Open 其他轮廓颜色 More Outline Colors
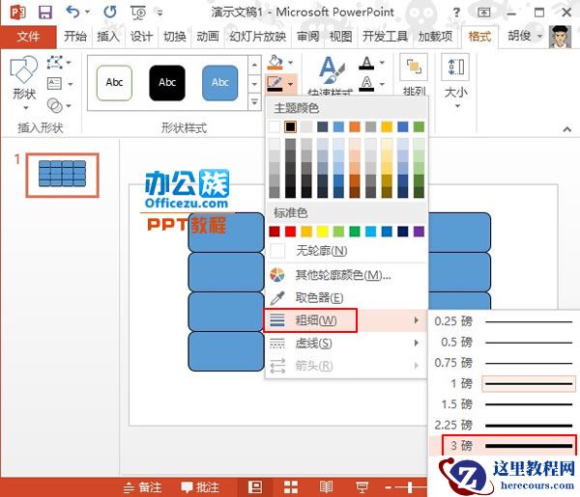 (x=345, y=275)
